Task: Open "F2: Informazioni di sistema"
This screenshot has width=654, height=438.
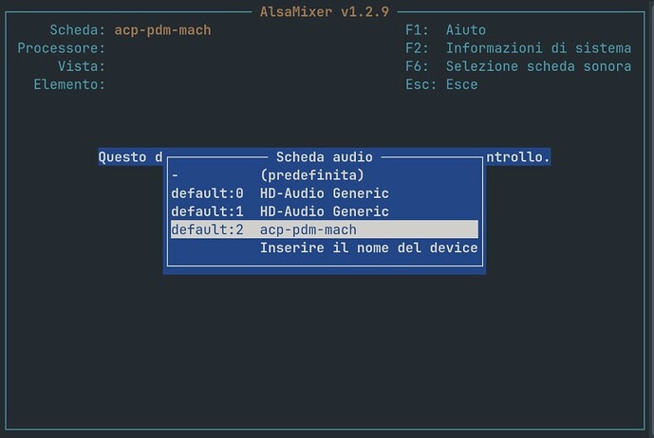Action: (517, 48)
